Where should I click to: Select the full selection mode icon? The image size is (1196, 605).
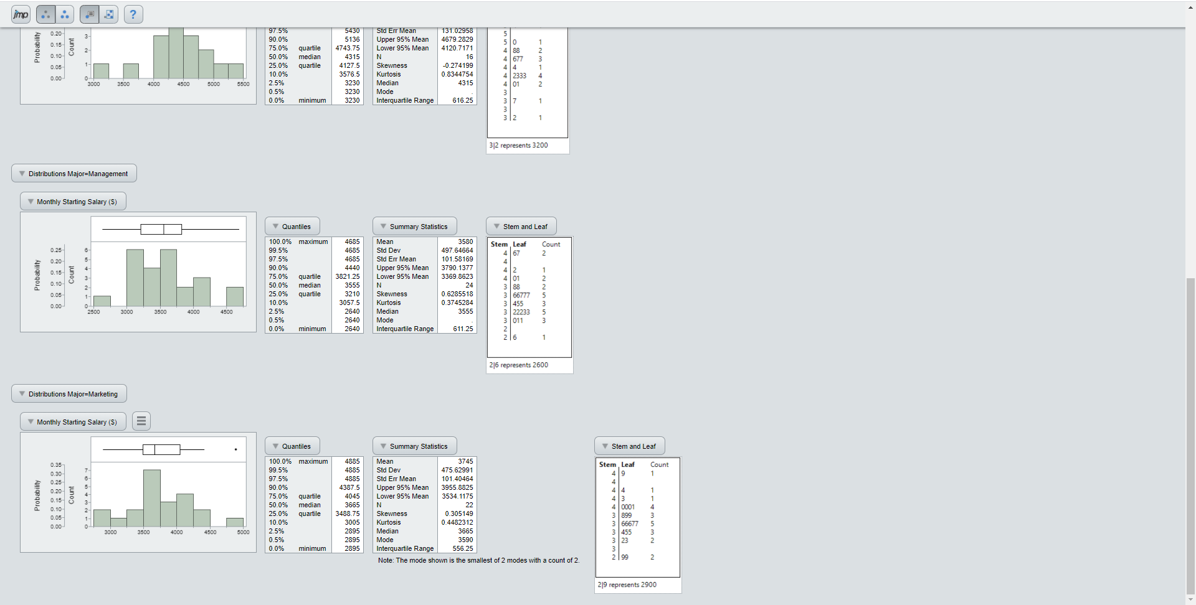[x=65, y=14]
